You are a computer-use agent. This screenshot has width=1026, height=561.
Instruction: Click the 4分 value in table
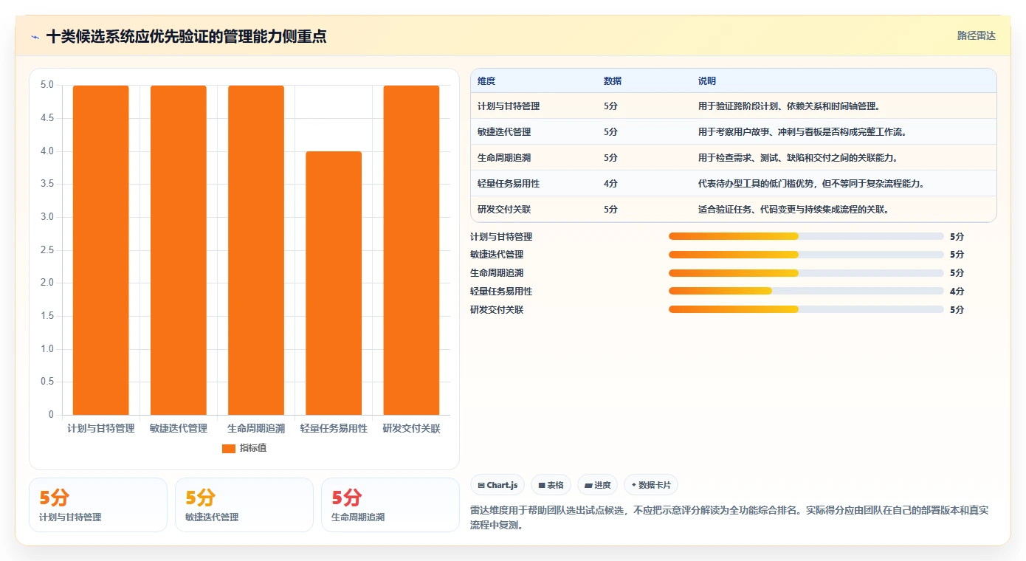point(610,183)
